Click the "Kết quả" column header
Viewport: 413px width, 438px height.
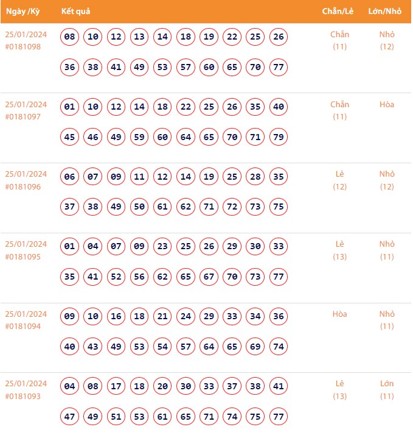(76, 12)
